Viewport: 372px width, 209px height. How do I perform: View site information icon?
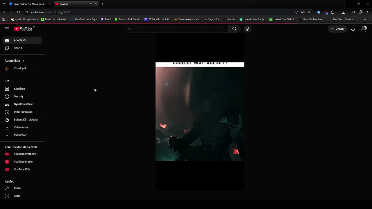[27, 12]
